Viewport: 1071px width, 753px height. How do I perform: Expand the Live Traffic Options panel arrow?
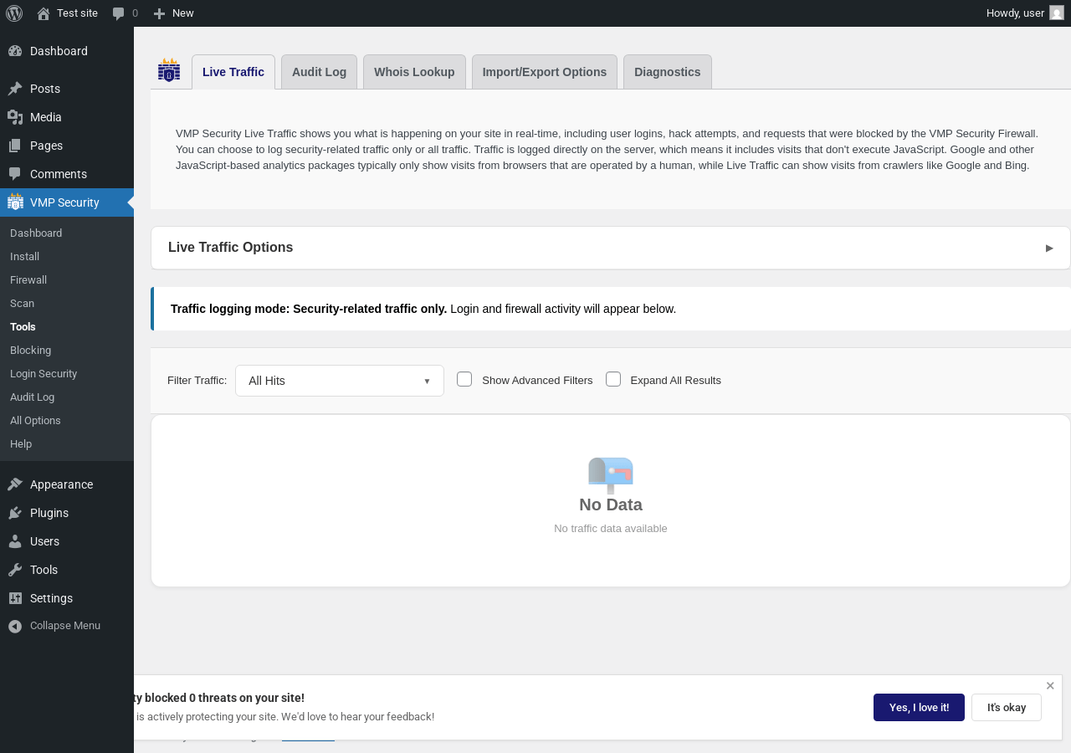tap(1049, 248)
